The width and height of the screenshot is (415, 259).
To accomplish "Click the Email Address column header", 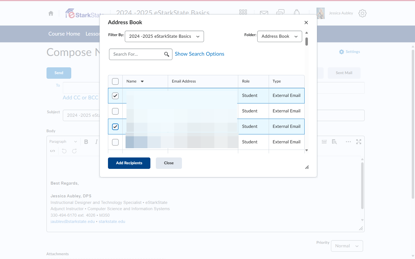I will pyautogui.click(x=184, y=81).
